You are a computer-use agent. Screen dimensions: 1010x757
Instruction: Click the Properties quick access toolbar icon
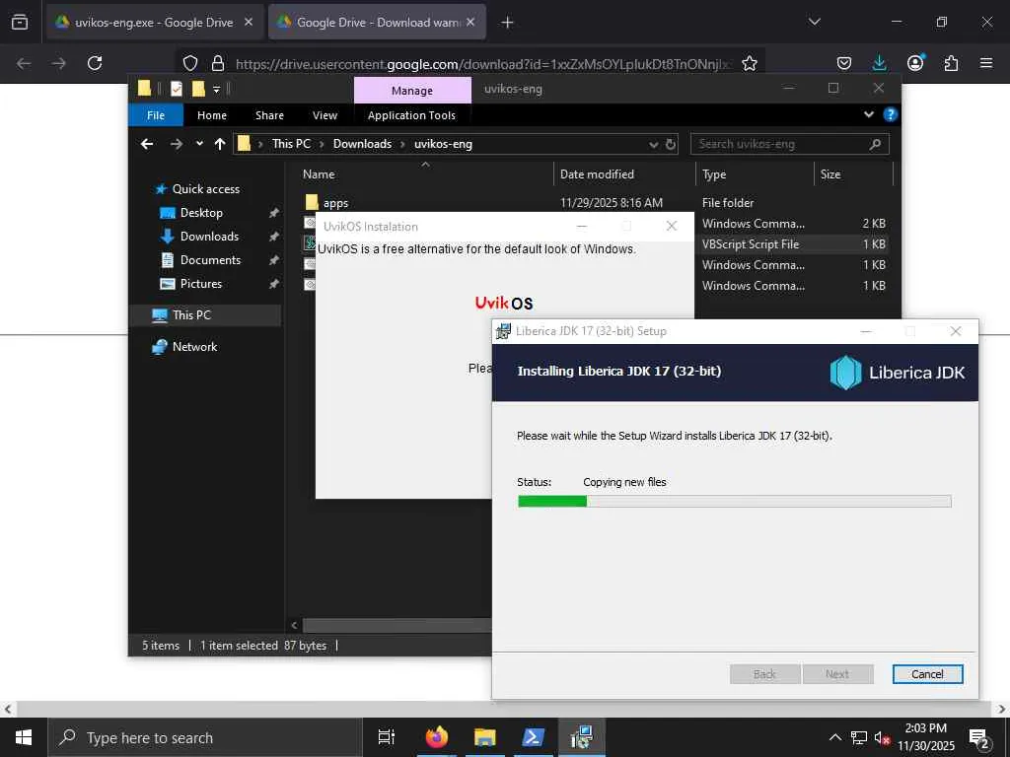[x=177, y=89]
